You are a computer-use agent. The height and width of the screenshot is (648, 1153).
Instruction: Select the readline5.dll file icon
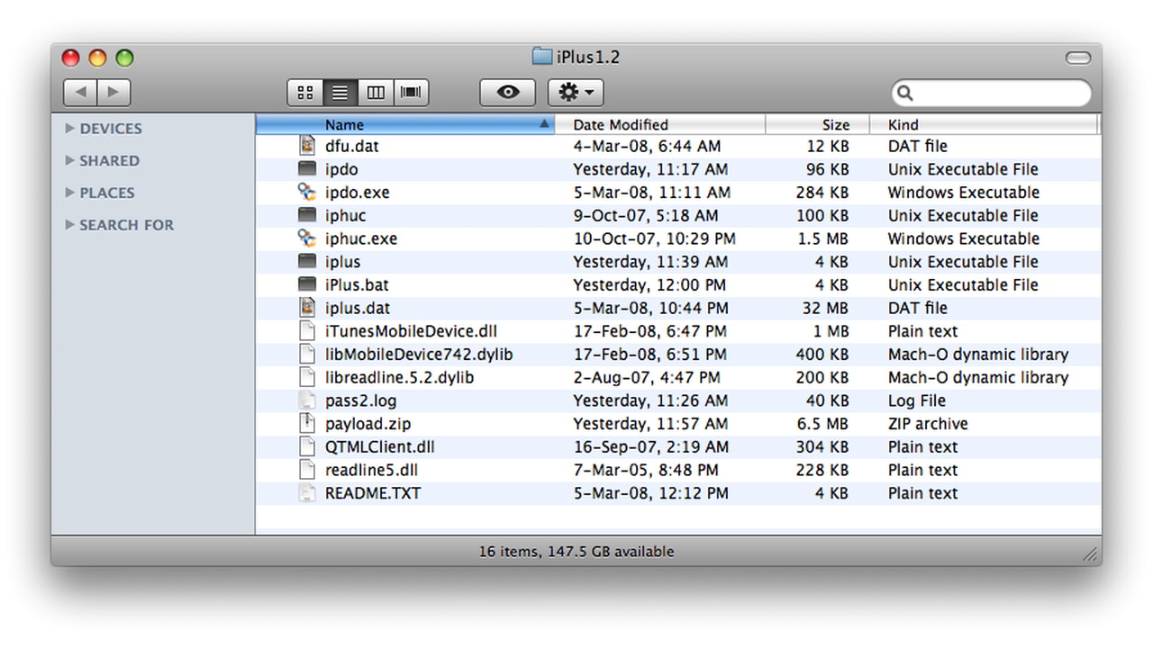[x=308, y=470]
